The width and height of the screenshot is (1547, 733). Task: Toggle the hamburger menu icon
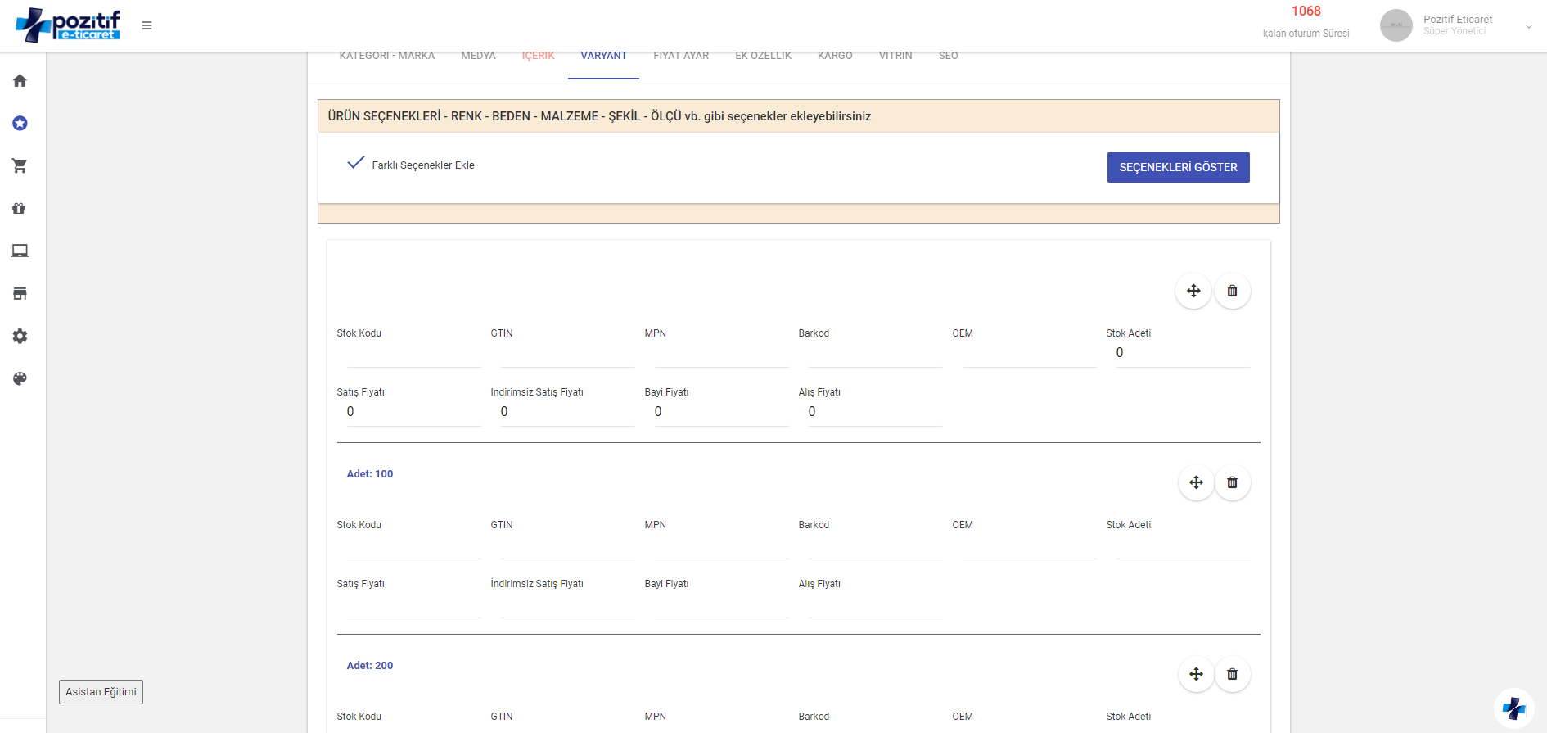(147, 25)
